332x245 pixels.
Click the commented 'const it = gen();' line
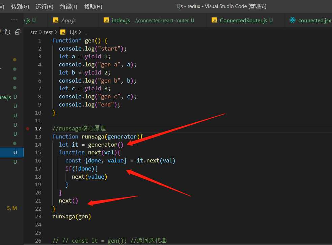[x=110, y=241]
